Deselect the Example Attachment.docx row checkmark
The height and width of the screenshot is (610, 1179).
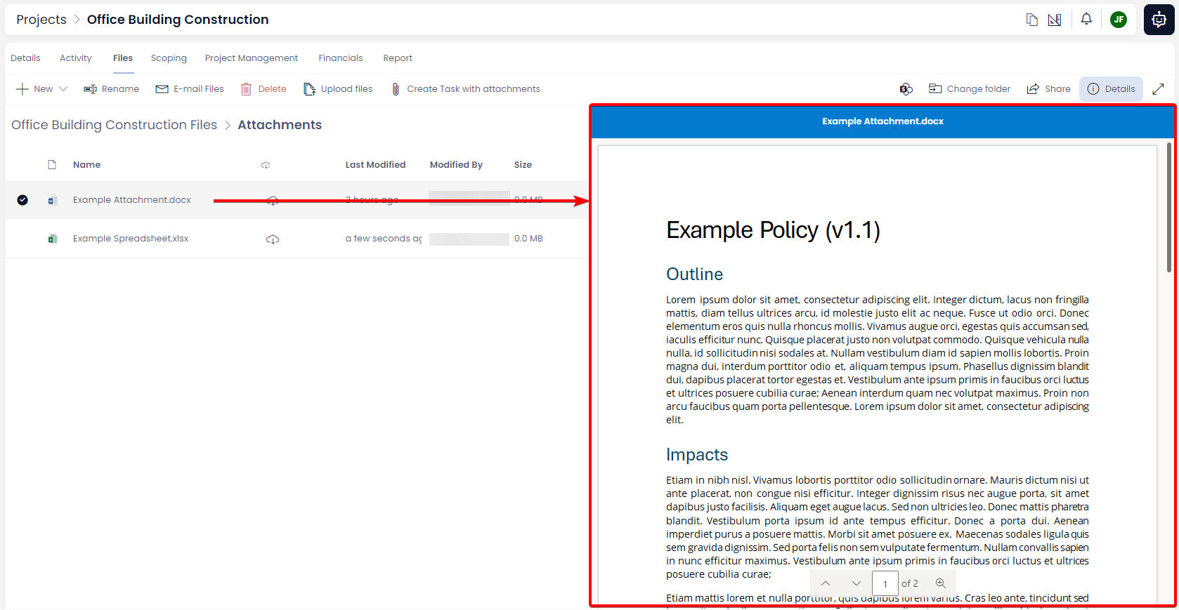pos(22,200)
